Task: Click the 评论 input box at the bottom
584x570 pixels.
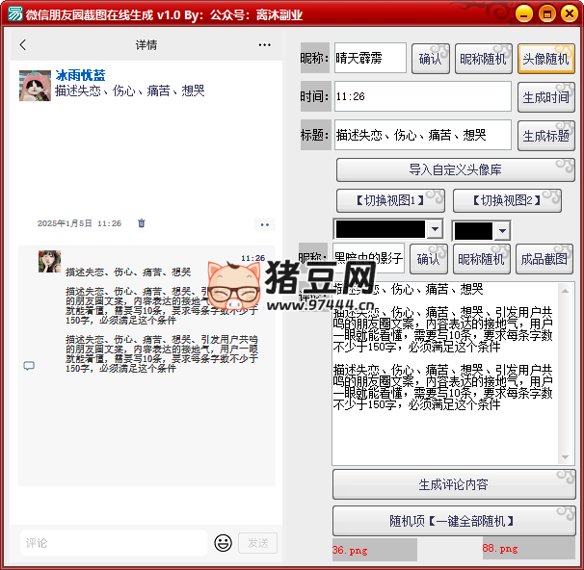Action: coord(114,543)
